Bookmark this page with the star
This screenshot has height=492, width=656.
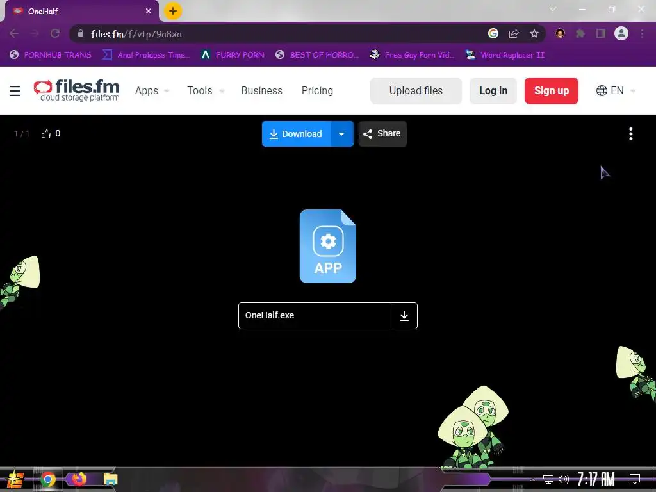pyautogui.click(x=534, y=33)
